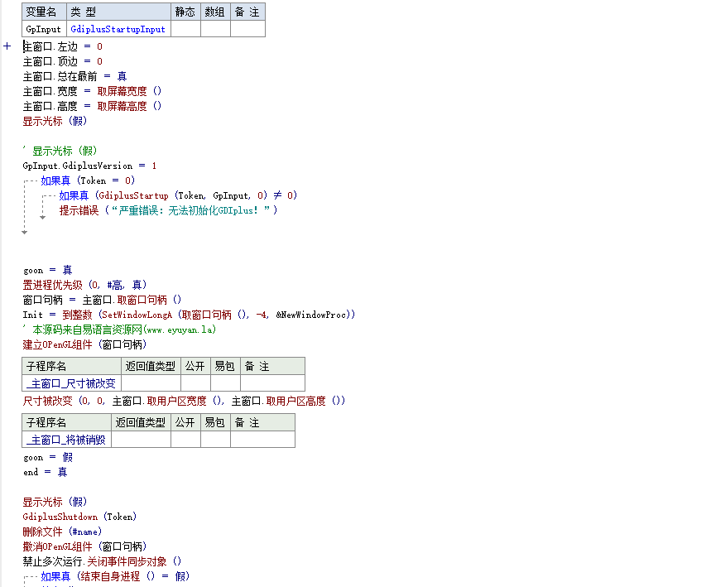This screenshot has height=587, width=711.
Task: Click the &NewWindowProc argument
Action: [311, 315]
